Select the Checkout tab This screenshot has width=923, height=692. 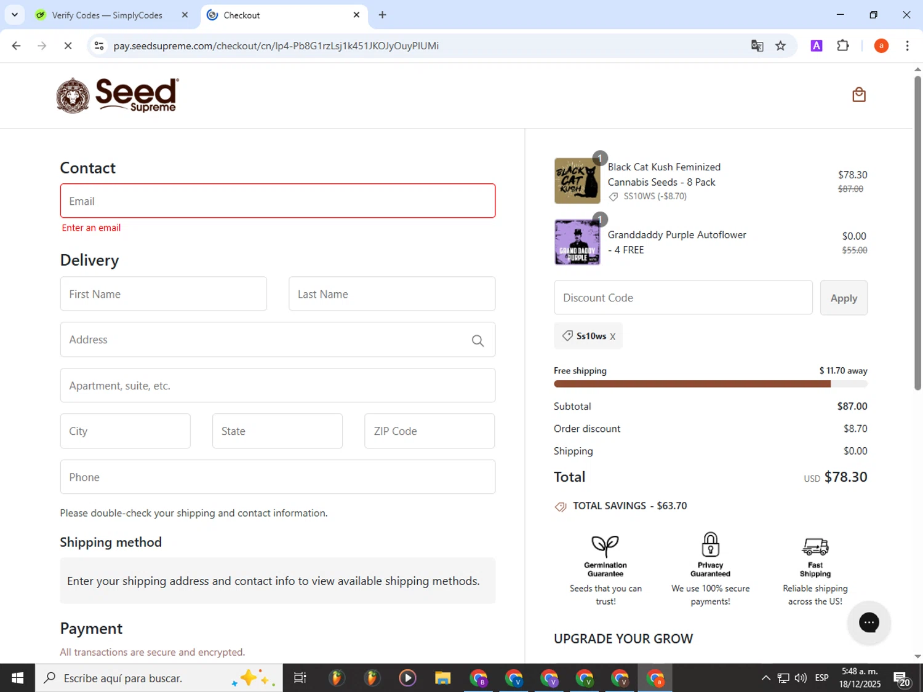284,15
